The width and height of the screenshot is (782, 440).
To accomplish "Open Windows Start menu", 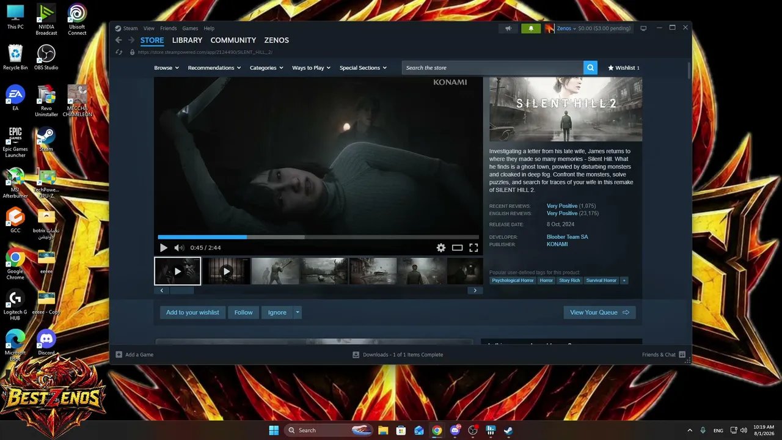I will point(274,430).
